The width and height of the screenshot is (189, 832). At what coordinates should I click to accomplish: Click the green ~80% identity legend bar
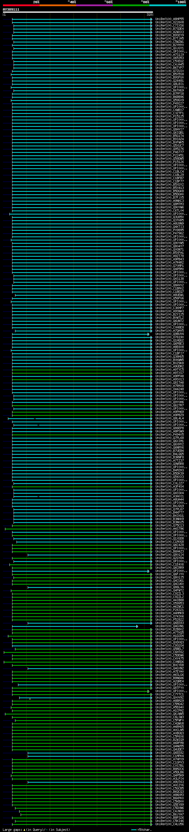131,5
